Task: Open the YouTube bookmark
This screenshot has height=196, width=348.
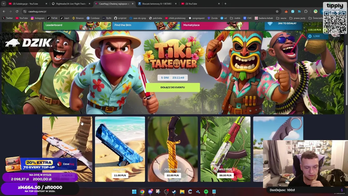Action: [x=22, y=18]
